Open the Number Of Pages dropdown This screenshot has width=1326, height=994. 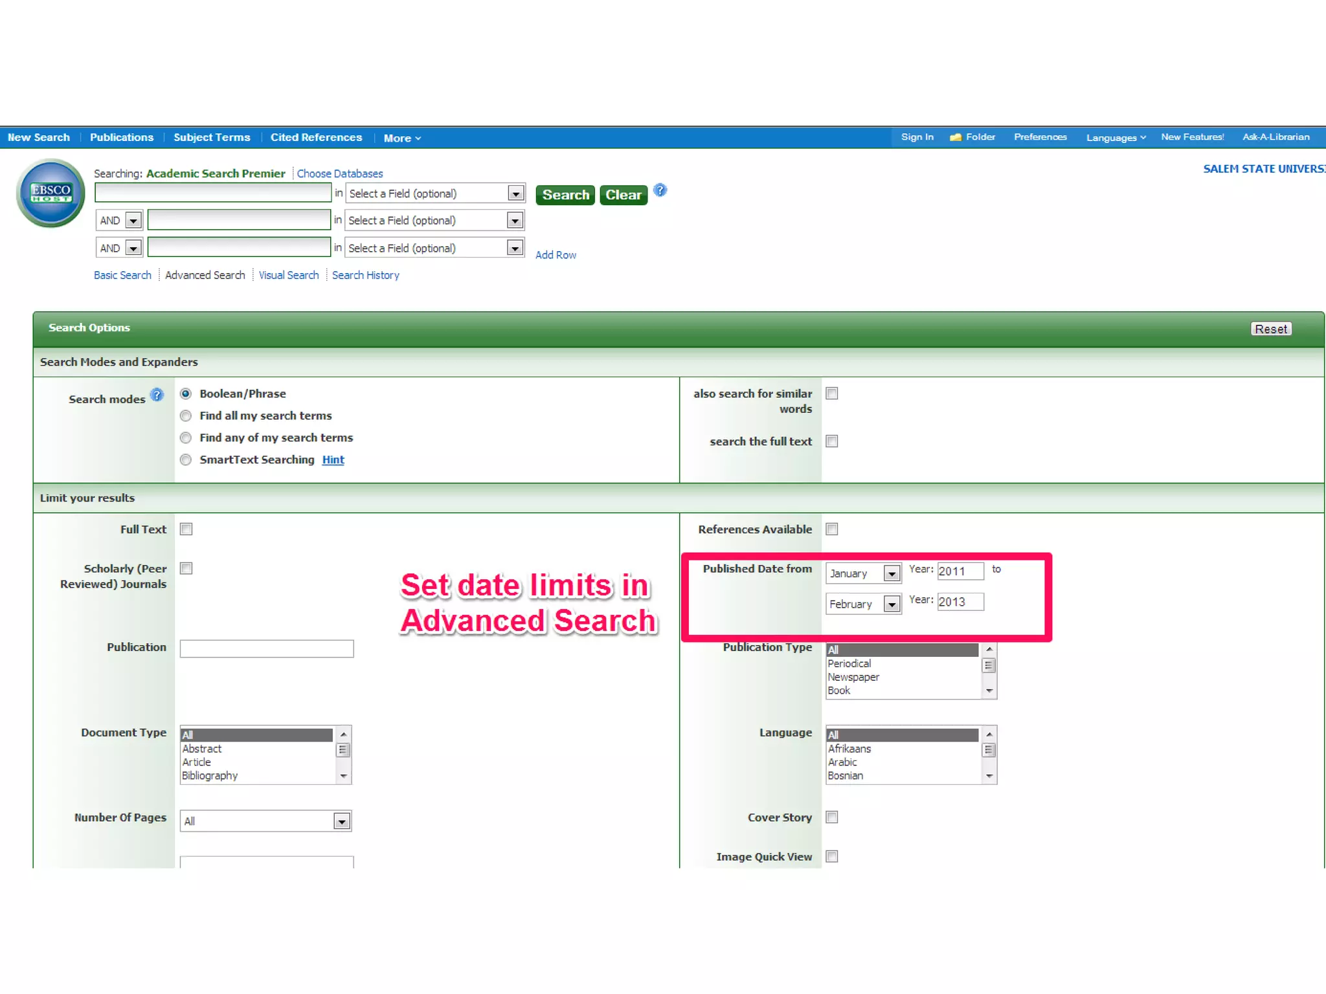tap(342, 822)
